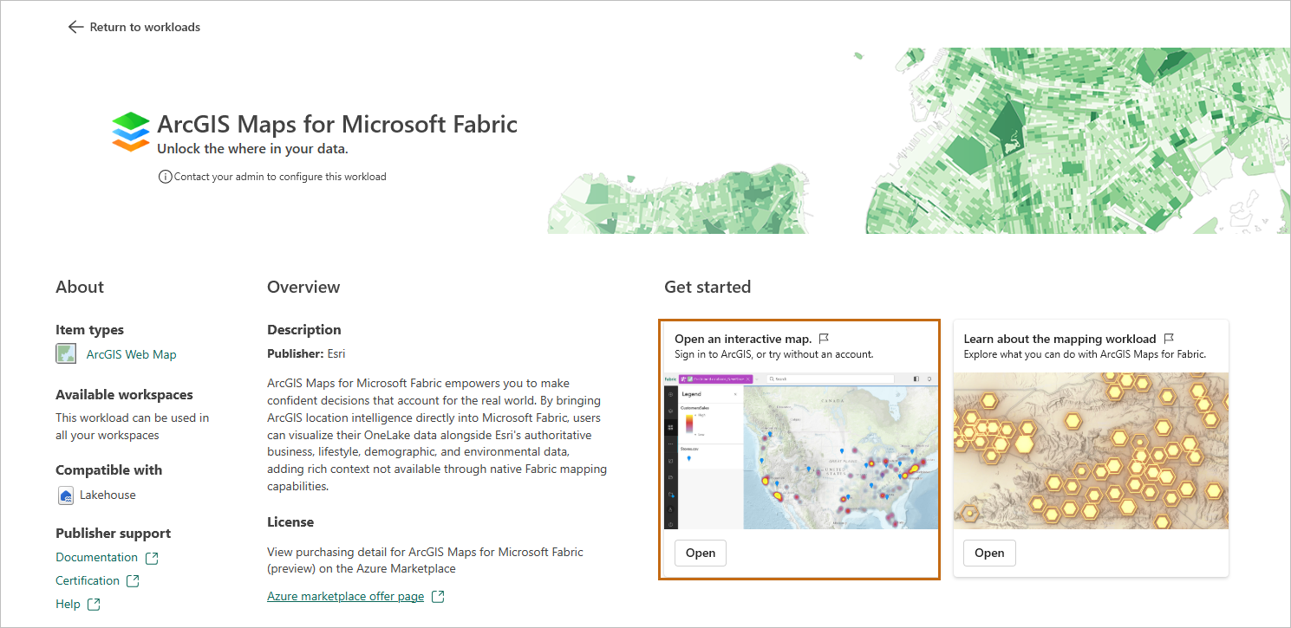Image resolution: width=1291 pixels, height=628 pixels.
Task: Click the Available workspaces heading
Action: coord(124,395)
